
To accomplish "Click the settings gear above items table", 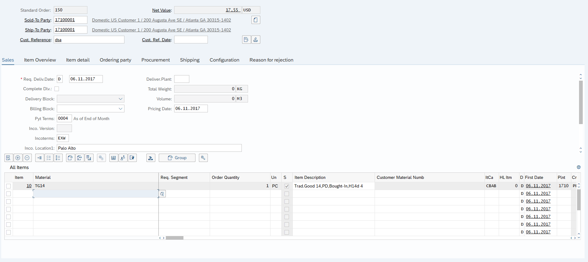I will click(578, 167).
